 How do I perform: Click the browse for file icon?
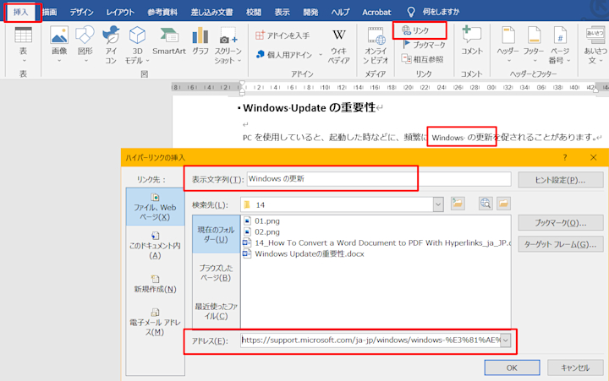[503, 204]
